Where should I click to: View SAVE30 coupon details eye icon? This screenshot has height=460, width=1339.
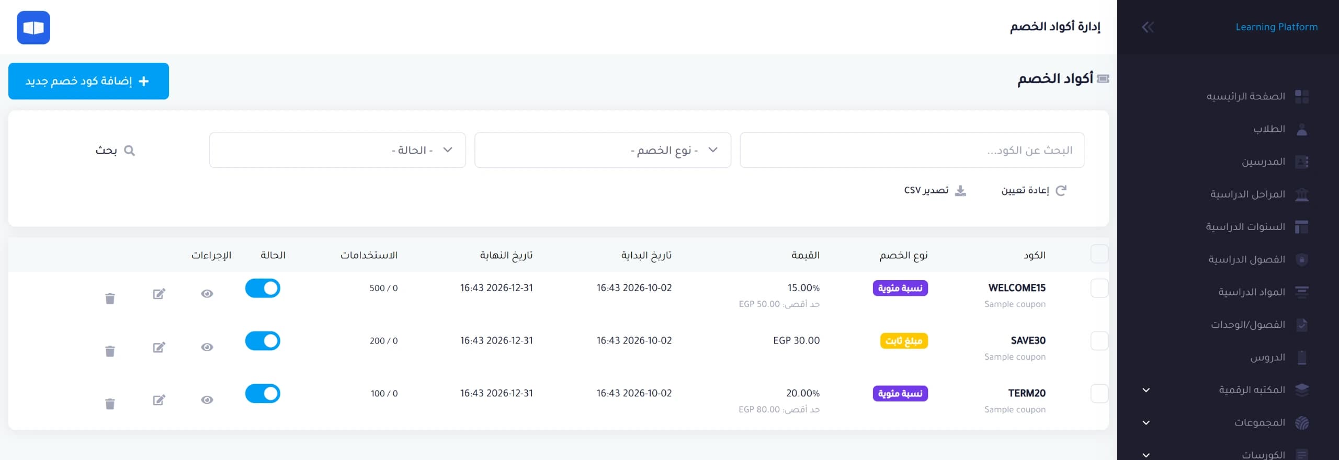[x=207, y=347]
